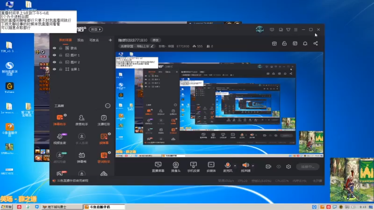The image size is (374, 210).
Task: Expand speaker options arrow
Action: click(253, 166)
